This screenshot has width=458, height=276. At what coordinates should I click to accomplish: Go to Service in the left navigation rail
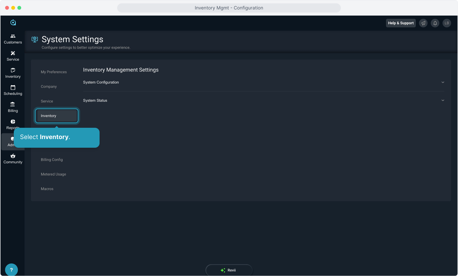(13, 56)
